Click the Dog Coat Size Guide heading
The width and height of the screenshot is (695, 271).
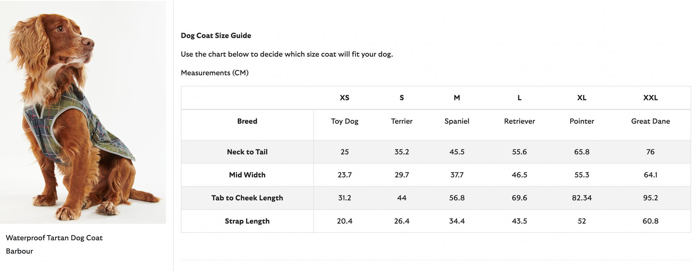[x=216, y=35]
